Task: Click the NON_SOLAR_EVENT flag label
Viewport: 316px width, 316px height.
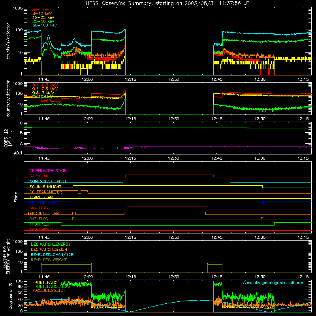Action: click(x=48, y=181)
